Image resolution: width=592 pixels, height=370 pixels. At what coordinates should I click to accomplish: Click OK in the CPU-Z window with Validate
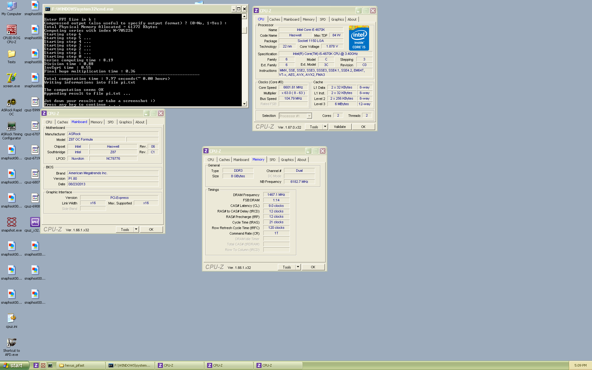coord(363,127)
